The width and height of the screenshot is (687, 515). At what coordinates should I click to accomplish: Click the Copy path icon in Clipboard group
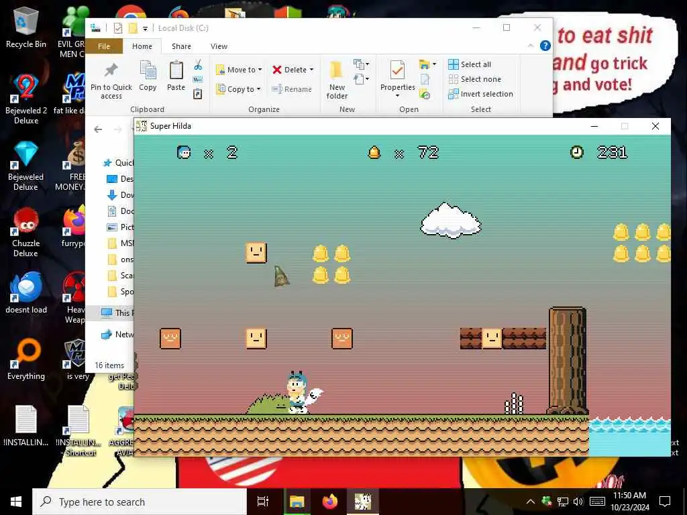tap(198, 79)
